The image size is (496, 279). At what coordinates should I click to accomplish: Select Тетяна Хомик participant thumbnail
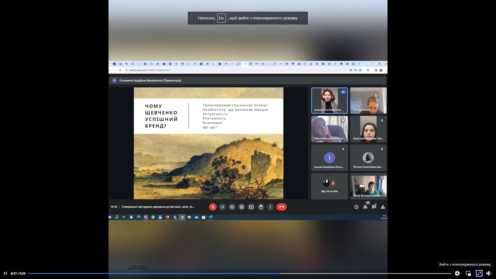[368, 100]
